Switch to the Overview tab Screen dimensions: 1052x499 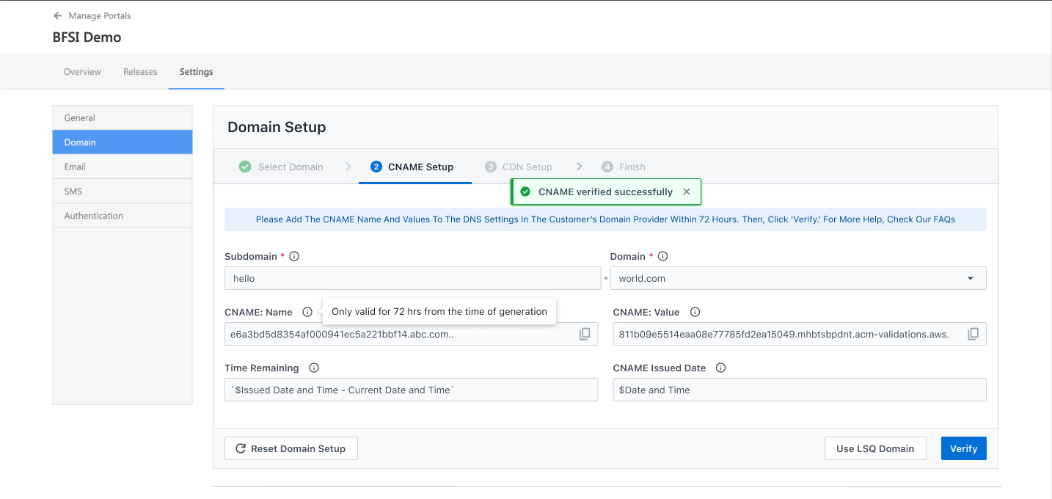(x=82, y=72)
